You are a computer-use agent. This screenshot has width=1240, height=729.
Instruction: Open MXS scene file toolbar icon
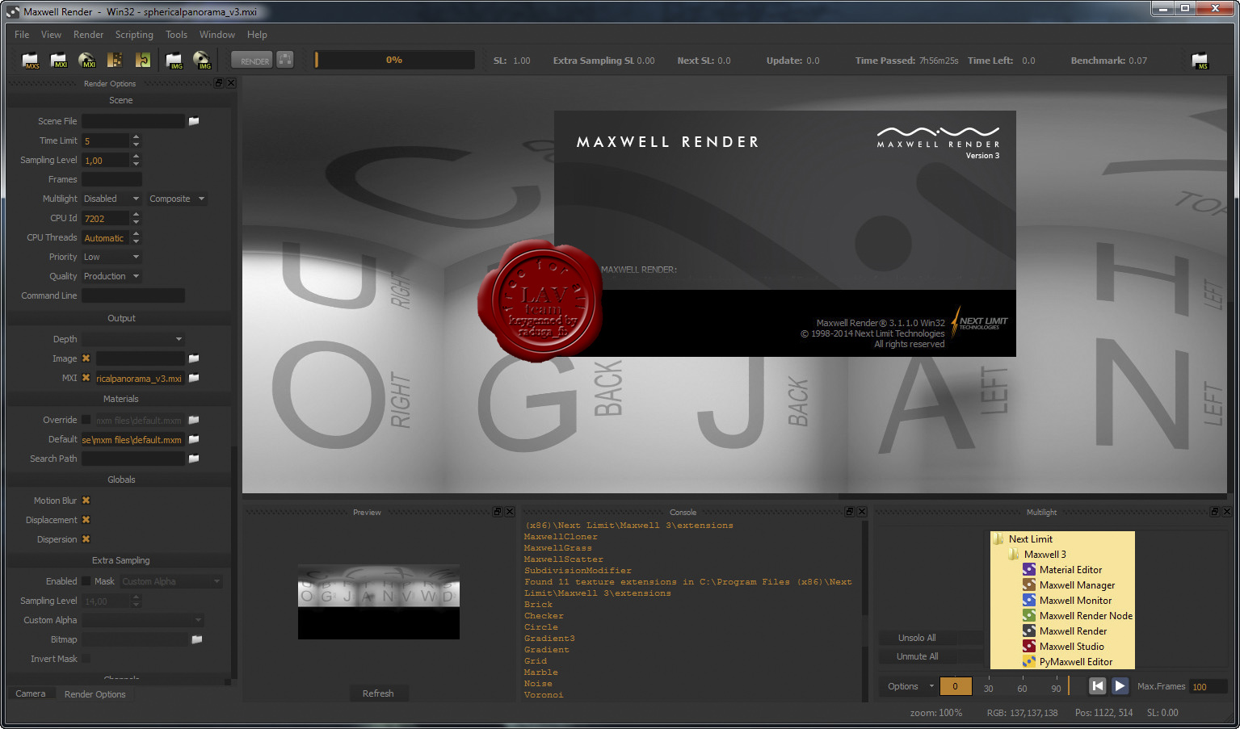click(x=31, y=61)
